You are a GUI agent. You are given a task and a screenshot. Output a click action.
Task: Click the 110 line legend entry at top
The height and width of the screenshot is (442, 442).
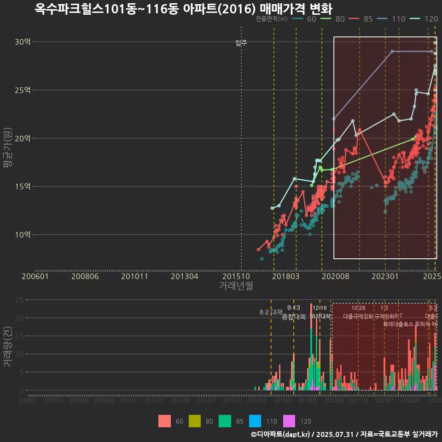[x=391, y=19]
